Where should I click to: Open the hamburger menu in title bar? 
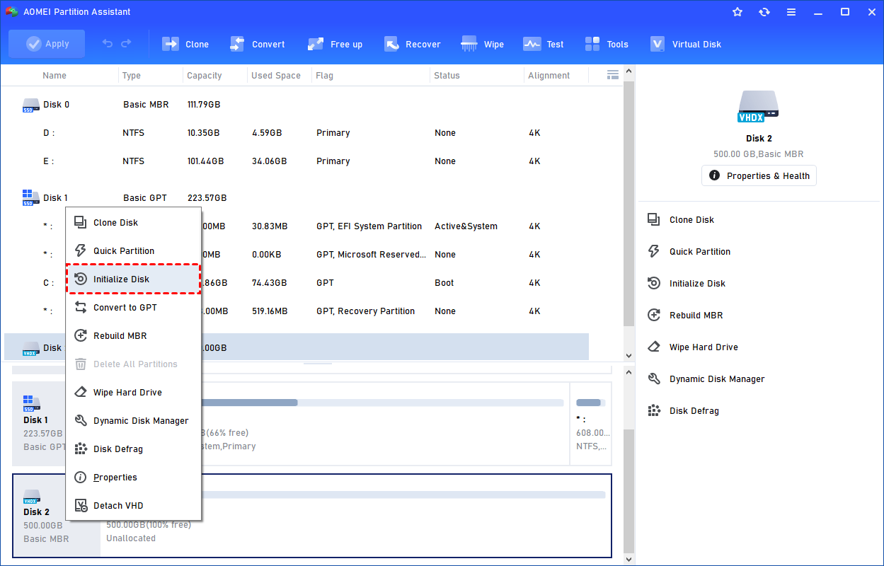tap(791, 12)
